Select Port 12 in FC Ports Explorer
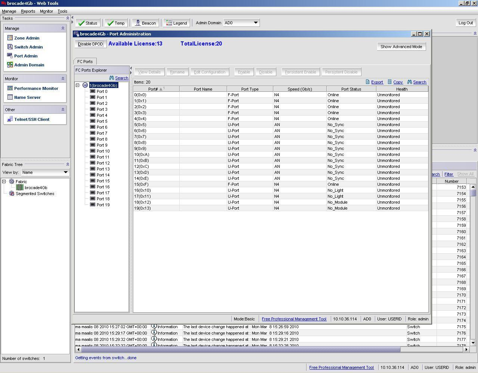478x373 pixels. coord(103,163)
